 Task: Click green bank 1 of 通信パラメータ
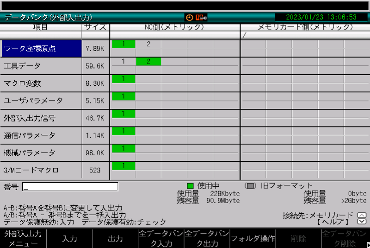click(x=123, y=131)
